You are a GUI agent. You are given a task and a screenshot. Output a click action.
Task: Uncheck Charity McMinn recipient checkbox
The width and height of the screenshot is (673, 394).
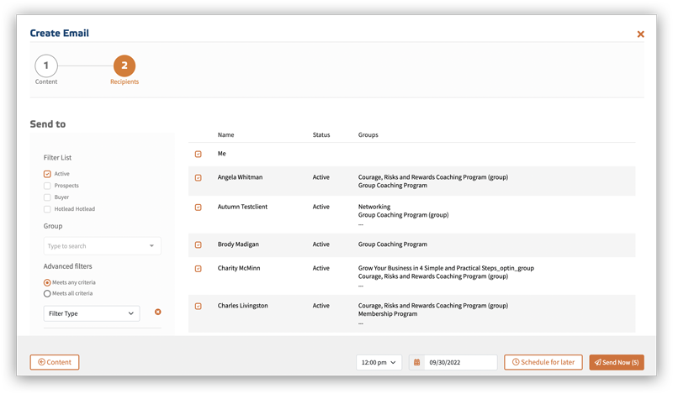point(199,269)
